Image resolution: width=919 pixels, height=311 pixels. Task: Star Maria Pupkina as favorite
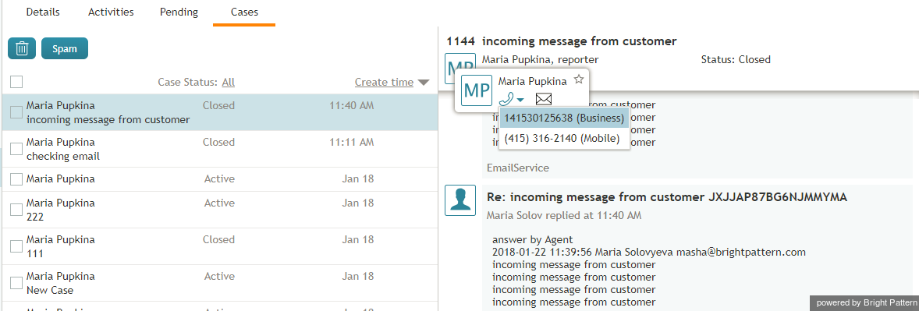pos(579,79)
